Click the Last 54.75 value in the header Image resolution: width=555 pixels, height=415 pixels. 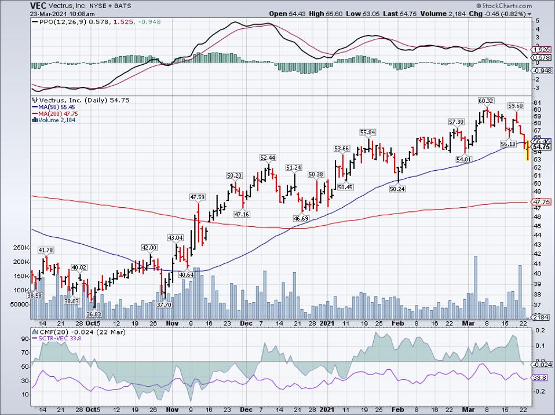pyautogui.click(x=400, y=14)
